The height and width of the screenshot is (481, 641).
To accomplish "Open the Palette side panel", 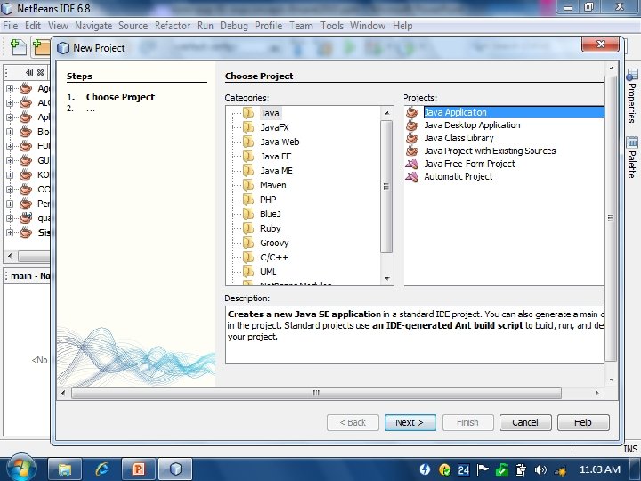I will [x=632, y=158].
